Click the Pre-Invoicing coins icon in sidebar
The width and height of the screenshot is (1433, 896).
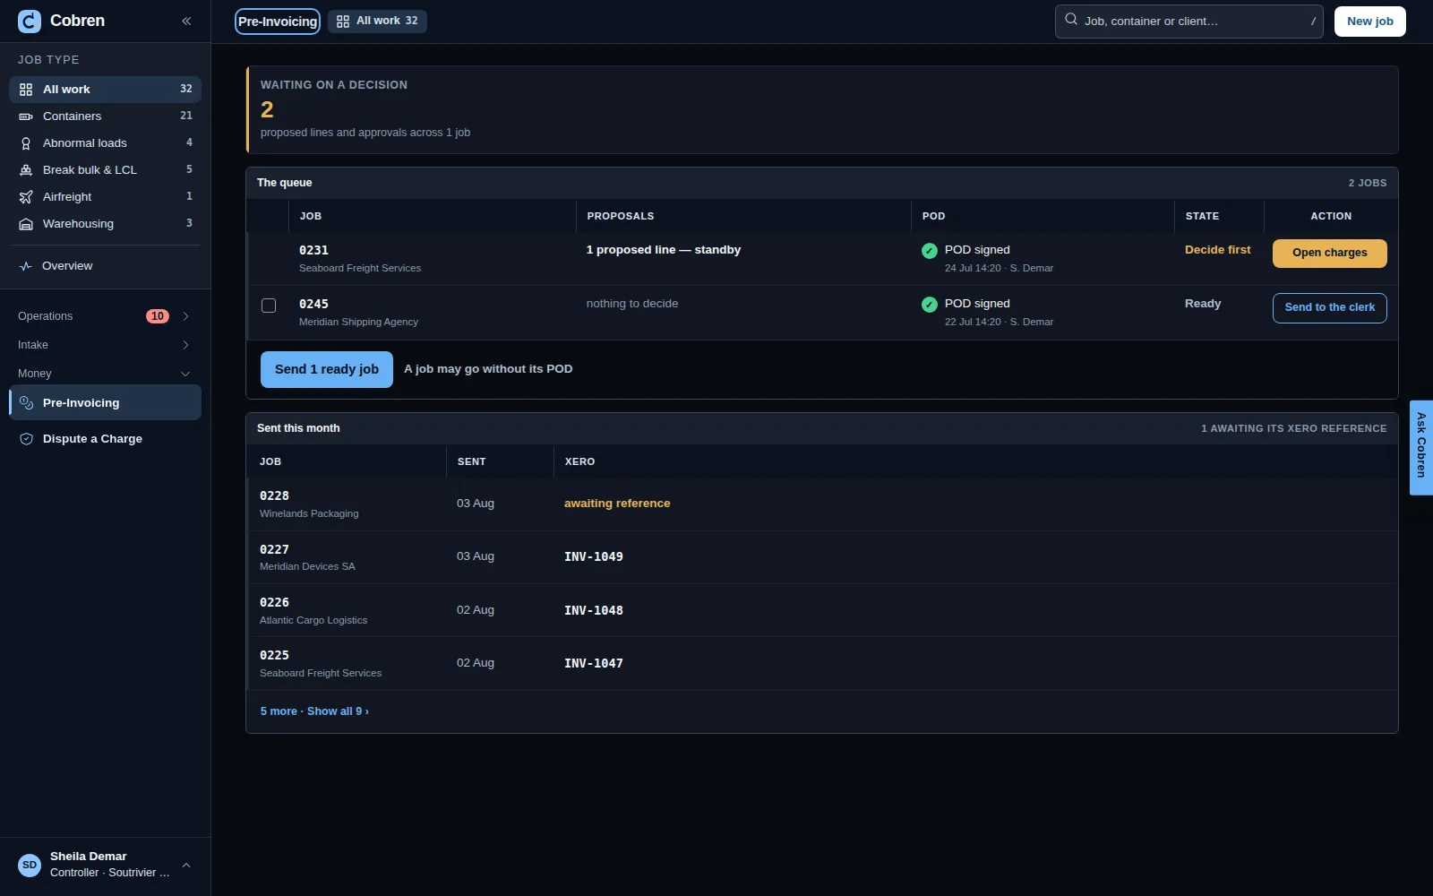pos(27,403)
